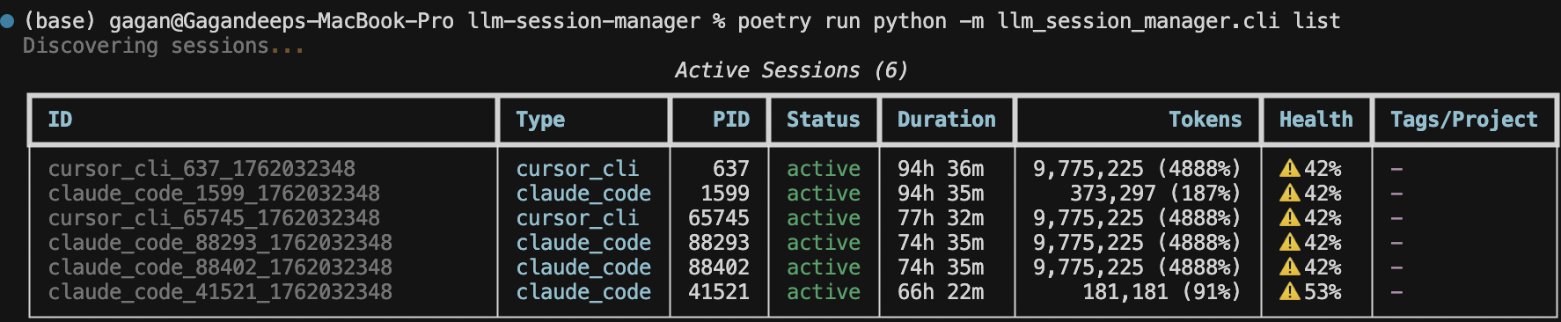Click the blue dot before the prompt
This screenshot has width=1561, height=322.
tap(7, 21)
